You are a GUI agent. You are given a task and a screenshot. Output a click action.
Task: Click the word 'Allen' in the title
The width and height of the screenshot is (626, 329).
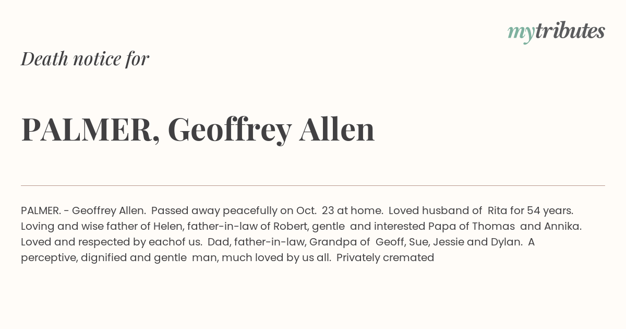click(x=337, y=129)
